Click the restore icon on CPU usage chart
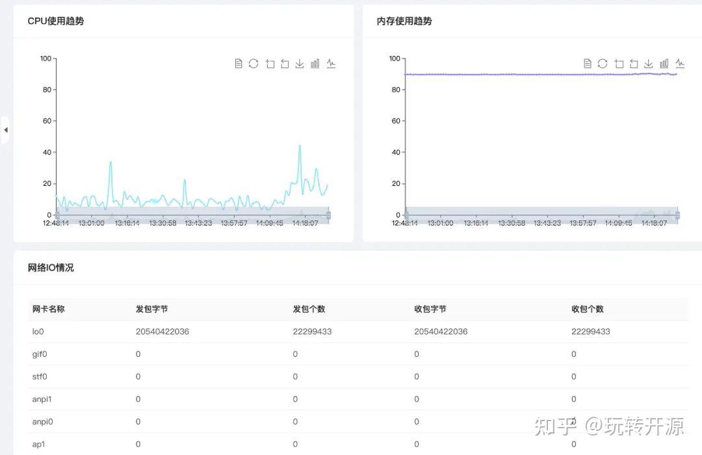The image size is (702, 455). coord(253,63)
